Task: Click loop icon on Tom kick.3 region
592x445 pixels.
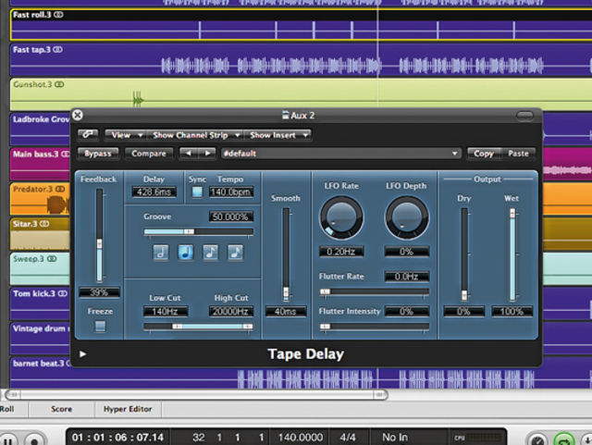Action: [63, 293]
